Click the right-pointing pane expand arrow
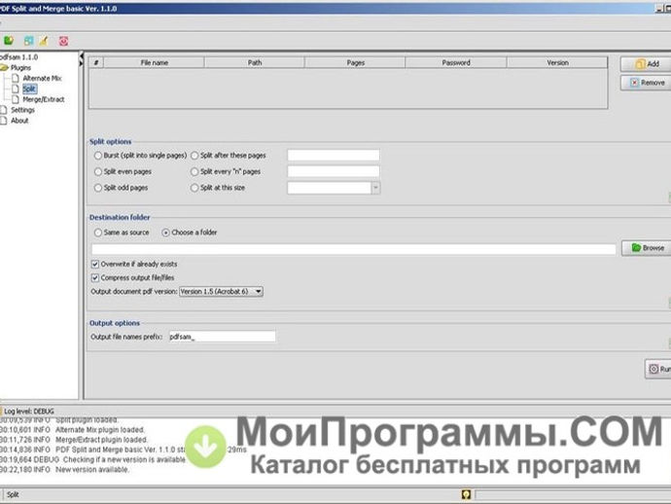Image resolution: width=671 pixels, height=504 pixels. [81, 63]
